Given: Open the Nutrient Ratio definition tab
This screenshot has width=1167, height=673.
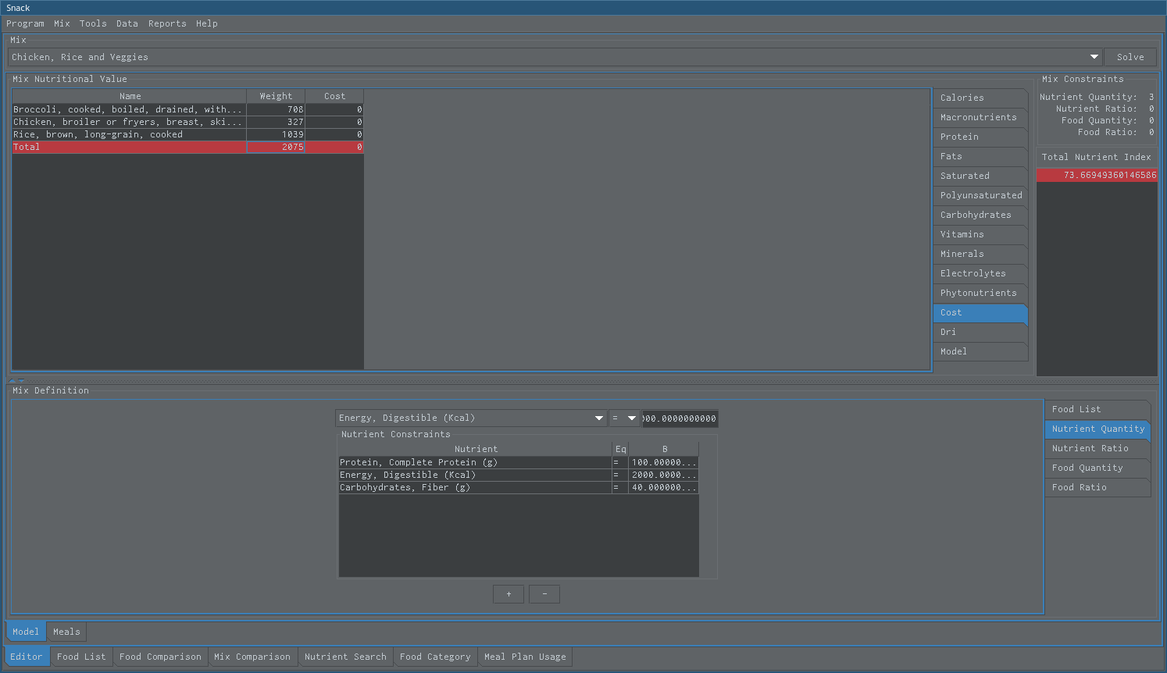Looking at the screenshot, I should (x=1097, y=448).
